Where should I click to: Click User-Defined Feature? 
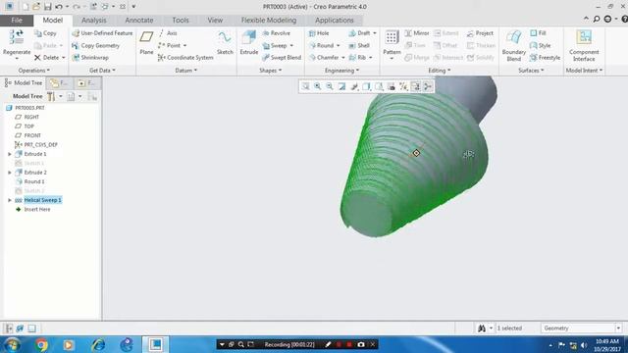point(102,33)
